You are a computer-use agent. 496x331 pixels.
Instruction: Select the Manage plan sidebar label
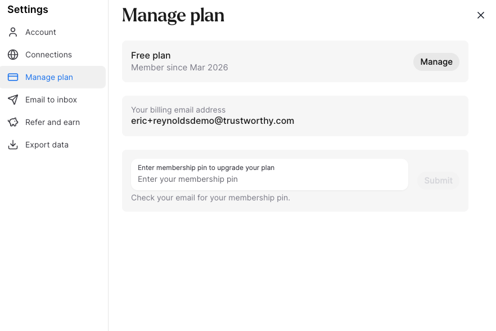49,77
